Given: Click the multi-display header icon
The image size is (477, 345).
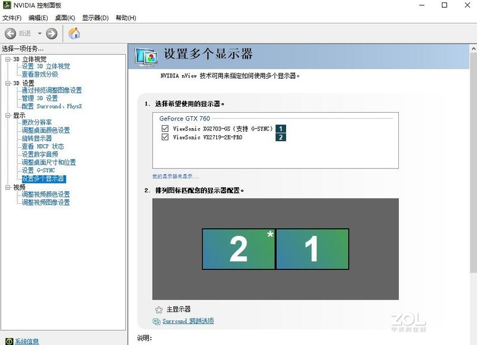Looking at the screenshot, I should 146,57.
